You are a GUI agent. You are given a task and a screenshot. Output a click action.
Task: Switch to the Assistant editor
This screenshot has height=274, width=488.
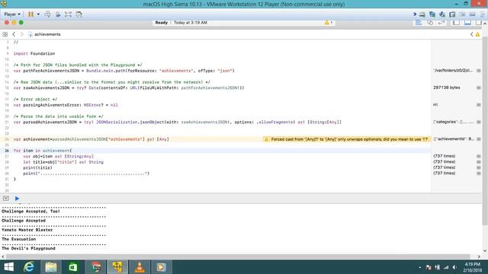pyautogui.click(x=430, y=22)
